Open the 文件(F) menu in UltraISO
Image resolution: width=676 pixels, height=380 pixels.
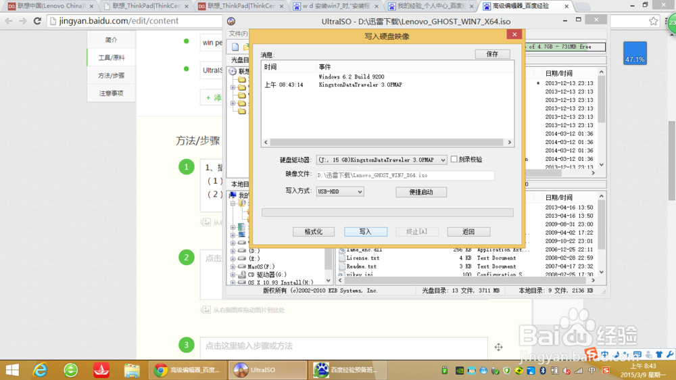[238, 33]
